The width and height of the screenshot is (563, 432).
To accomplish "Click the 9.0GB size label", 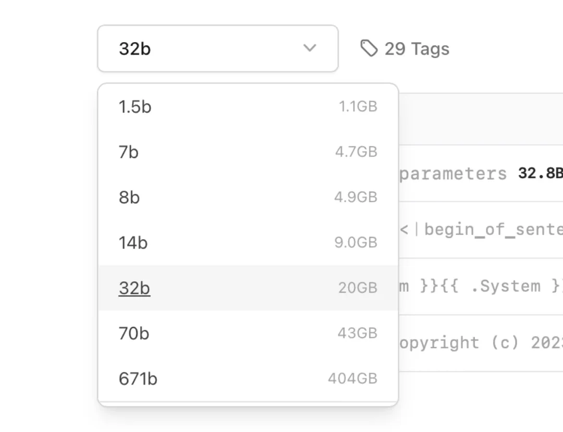I will pyautogui.click(x=356, y=243).
